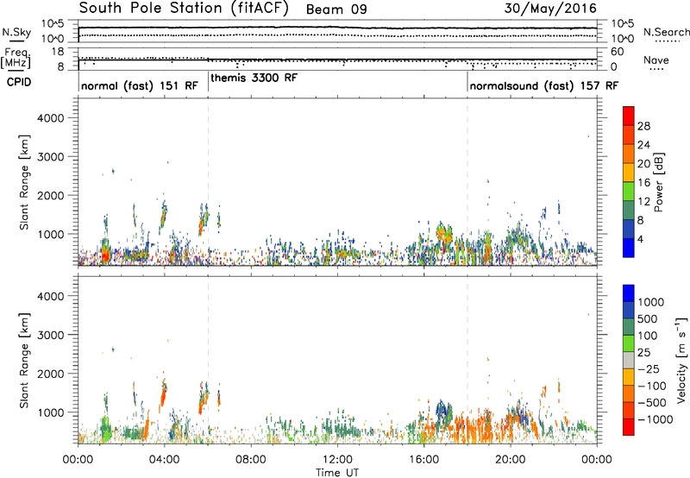690x478 pixels.
Task: Click the 'South Pole Station (fitACF)' title
Action: [x=184, y=9]
